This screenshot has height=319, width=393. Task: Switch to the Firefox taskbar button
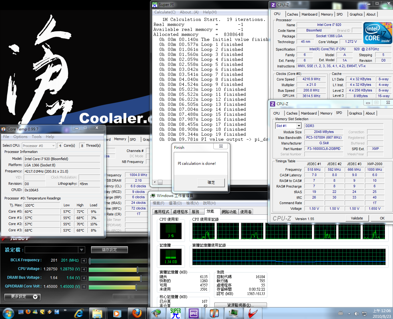137,313
